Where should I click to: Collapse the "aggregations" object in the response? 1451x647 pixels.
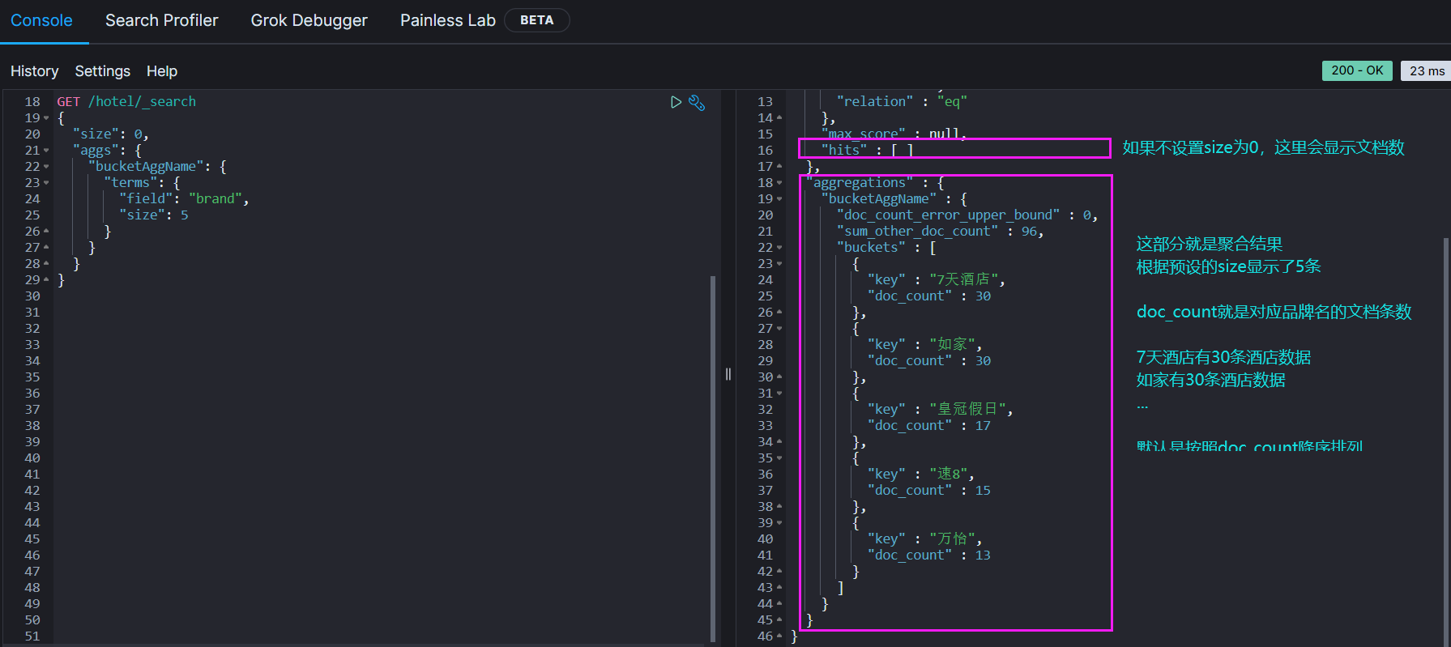coord(779,183)
